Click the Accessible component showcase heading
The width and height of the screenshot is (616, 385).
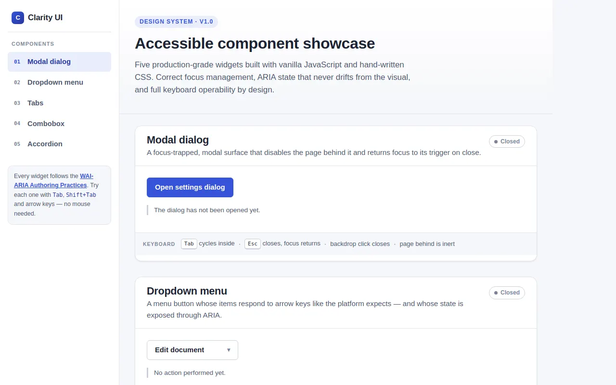(255, 43)
